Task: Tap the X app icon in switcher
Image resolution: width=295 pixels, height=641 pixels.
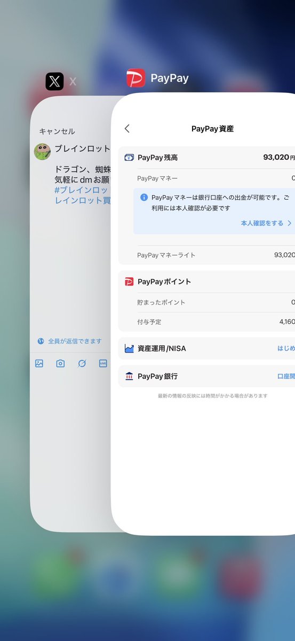Action: tap(54, 81)
